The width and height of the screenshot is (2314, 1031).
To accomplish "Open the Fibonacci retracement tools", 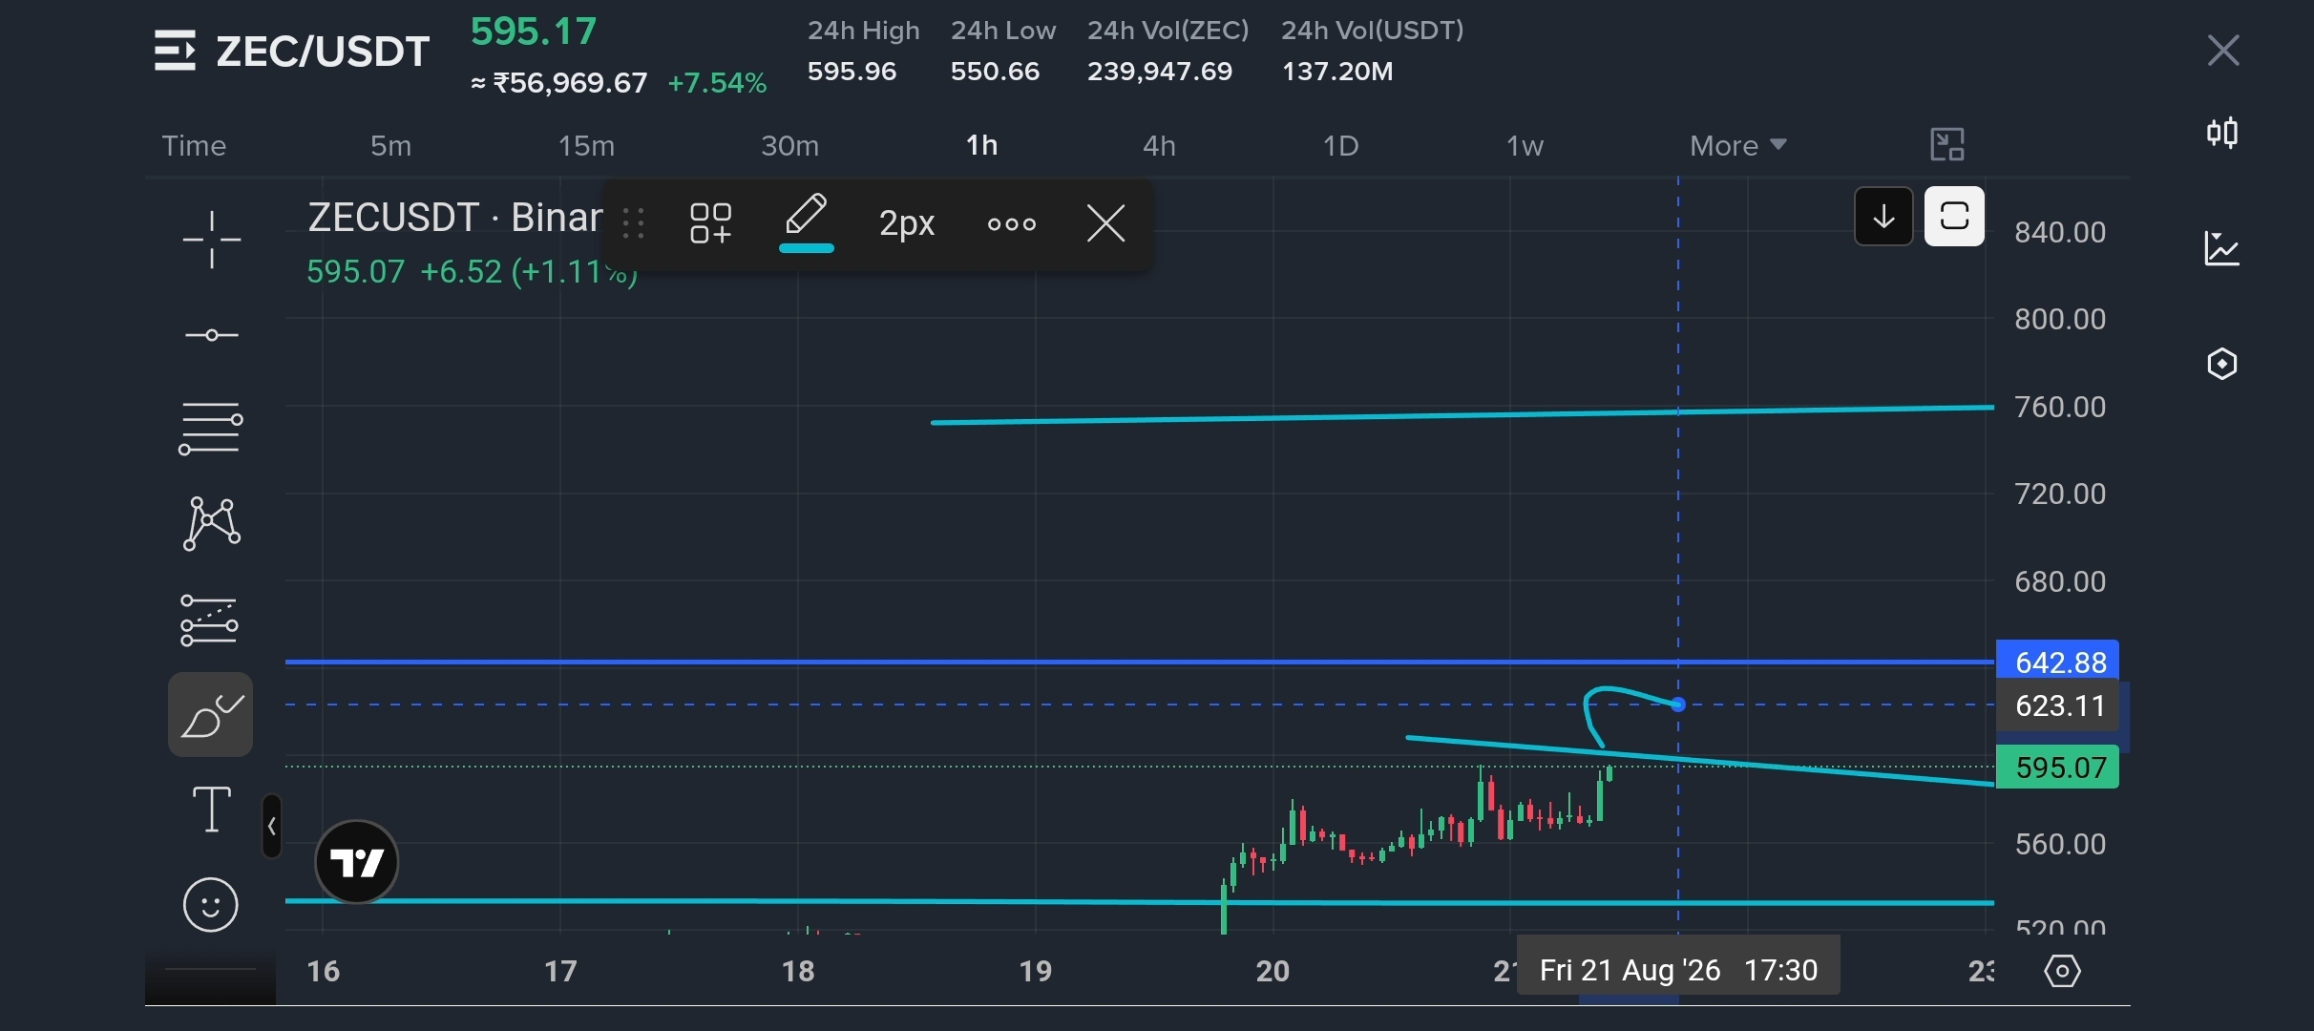I will coord(210,428).
